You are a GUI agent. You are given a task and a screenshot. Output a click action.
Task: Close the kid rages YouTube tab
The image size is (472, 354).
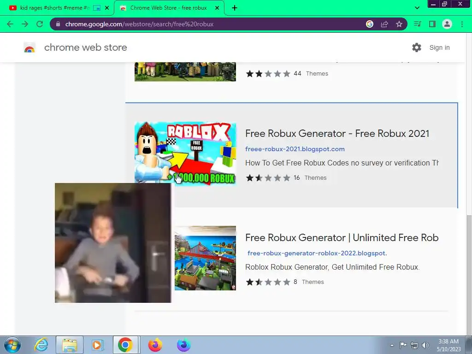pyautogui.click(x=107, y=8)
